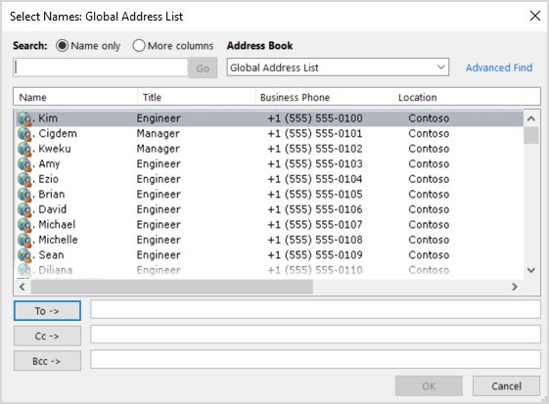Add selected contact with To button
This screenshot has height=404, width=549.
(x=47, y=310)
